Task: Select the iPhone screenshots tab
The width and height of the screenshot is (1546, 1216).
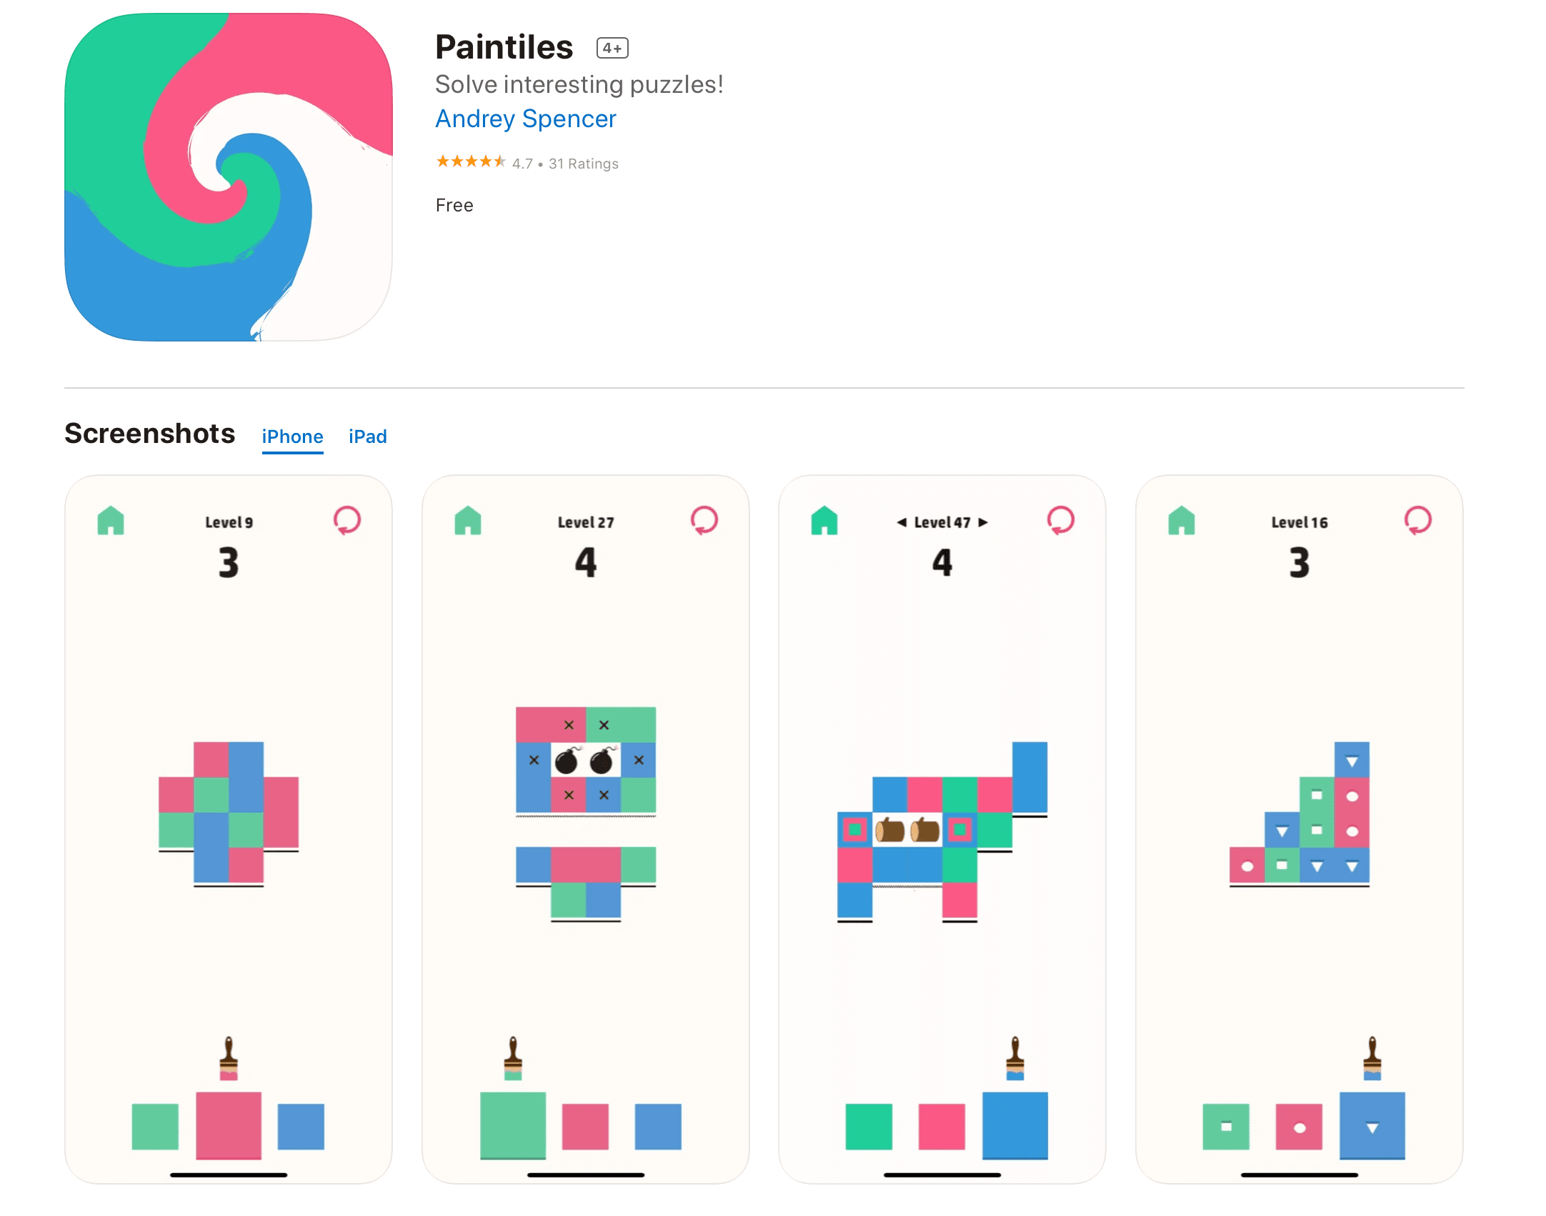Action: [292, 437]
